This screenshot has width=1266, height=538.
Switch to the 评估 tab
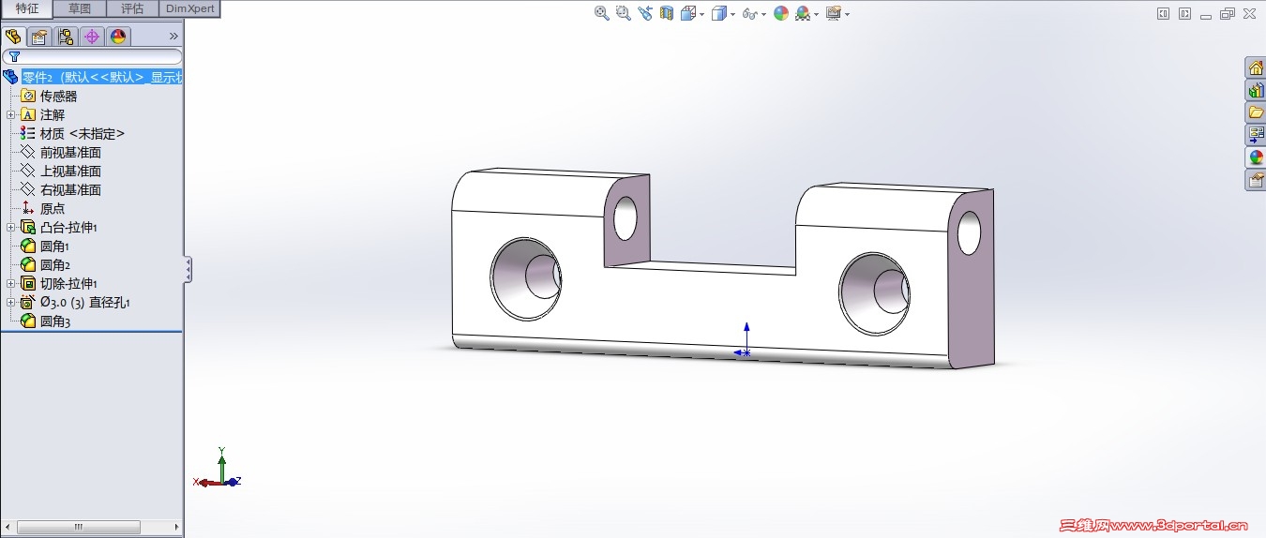[132, 8]
